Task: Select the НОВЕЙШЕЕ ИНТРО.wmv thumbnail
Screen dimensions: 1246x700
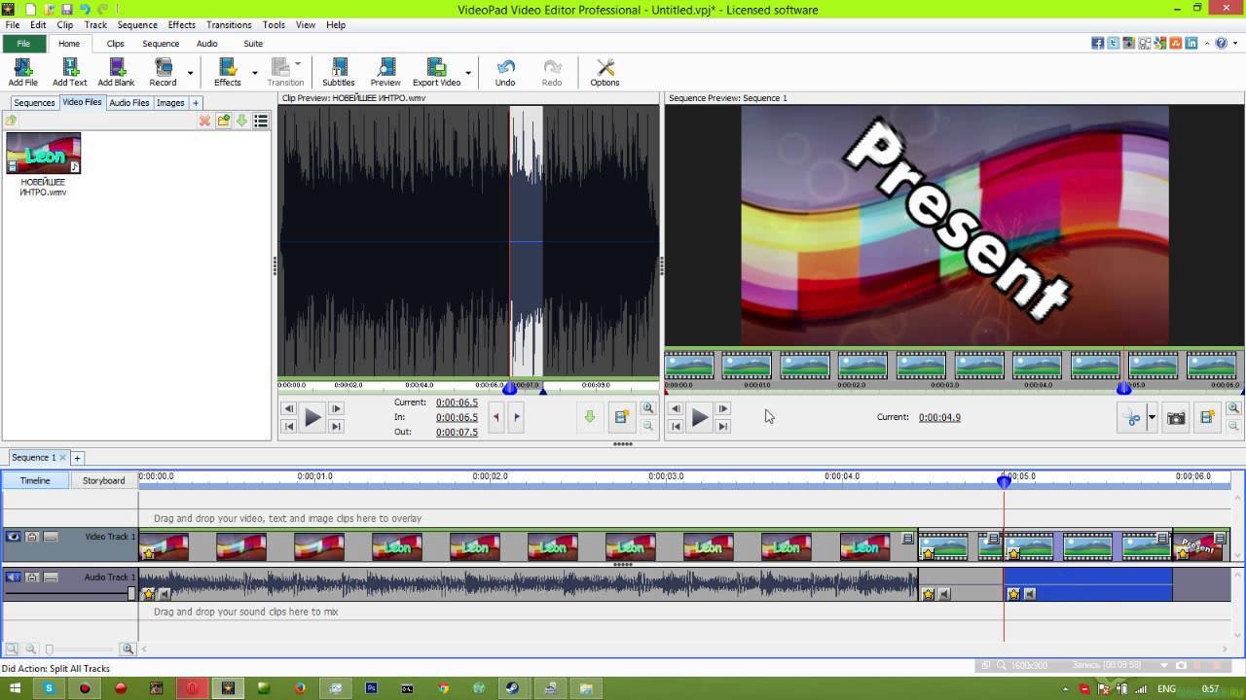Action: click(43, 154)
